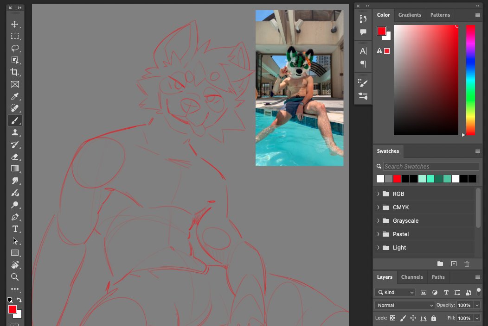Open the Edit Toolbar three-dots menu
The height and width of the screenshot is (326, 488).
click(x=15, y=289)
